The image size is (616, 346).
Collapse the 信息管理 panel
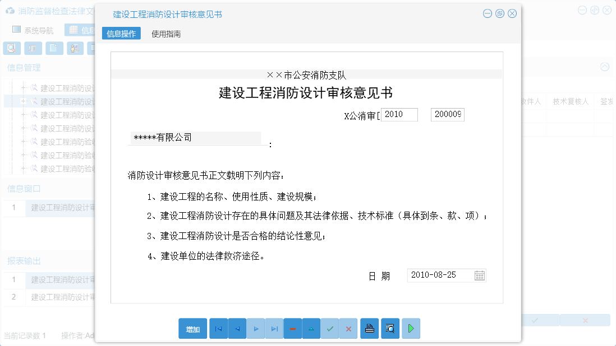[x=605, y=67]
